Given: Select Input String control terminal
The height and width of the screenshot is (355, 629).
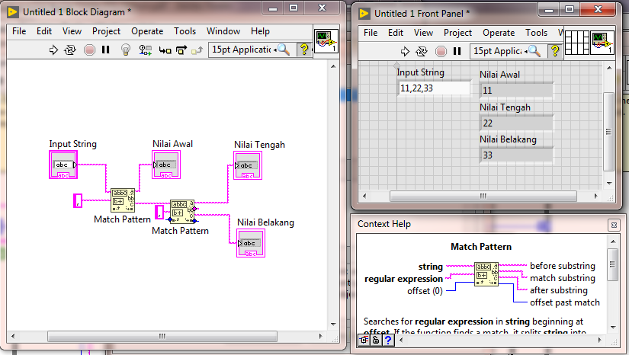Looking at the screenshot, I should pyautogui.click(x=63, y=165).
